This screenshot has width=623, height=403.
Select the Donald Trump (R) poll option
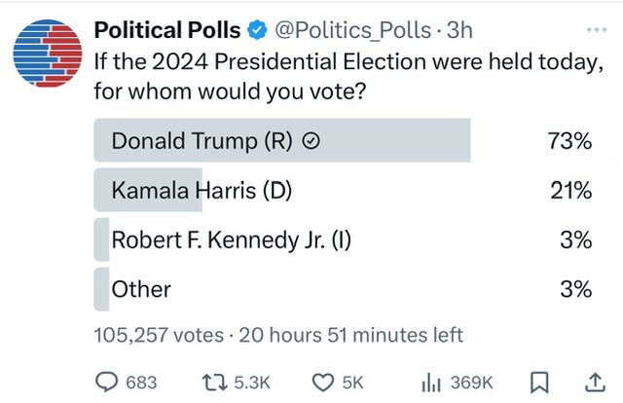(x=343, y=140)
